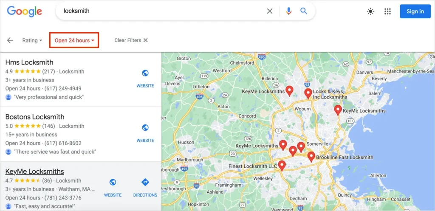This screenshot has height=211, width=435.
Task: Select the KeyMe Locksmiths pin near Route 107
Action: tap(338, 110)
